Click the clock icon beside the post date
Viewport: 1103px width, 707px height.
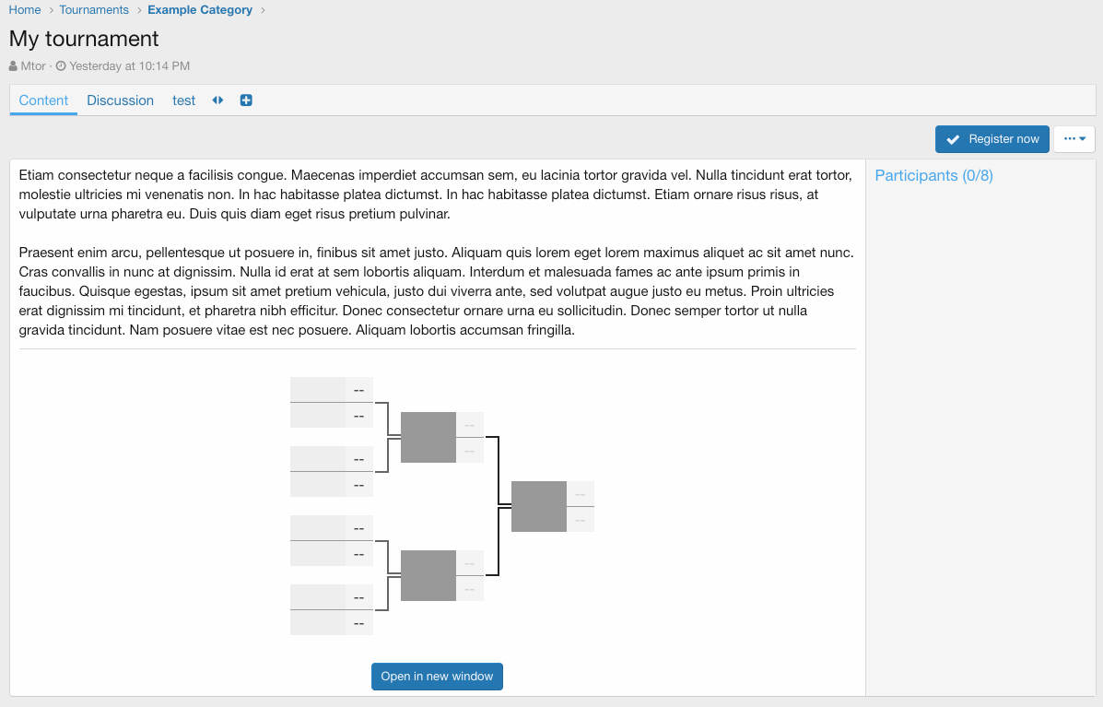(61, 66)
